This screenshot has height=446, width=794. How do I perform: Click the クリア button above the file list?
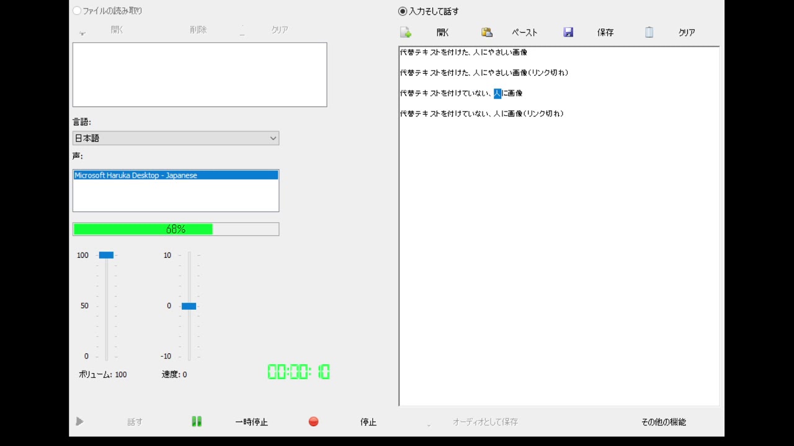point(280,30)
